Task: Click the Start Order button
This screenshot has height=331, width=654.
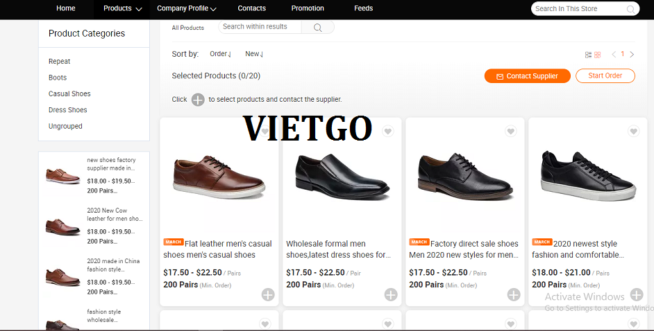Action: click(x=605, y=76)
